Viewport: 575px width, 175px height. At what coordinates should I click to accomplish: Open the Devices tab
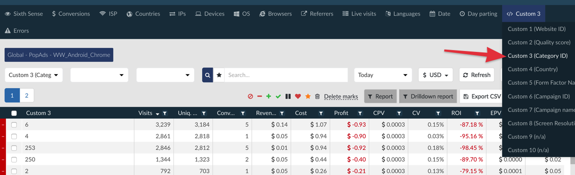click(x=210, y=14)
